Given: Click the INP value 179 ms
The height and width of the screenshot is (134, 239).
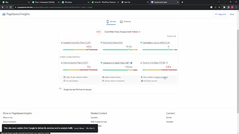Looking at the screenshot, I should pos(129,67).
